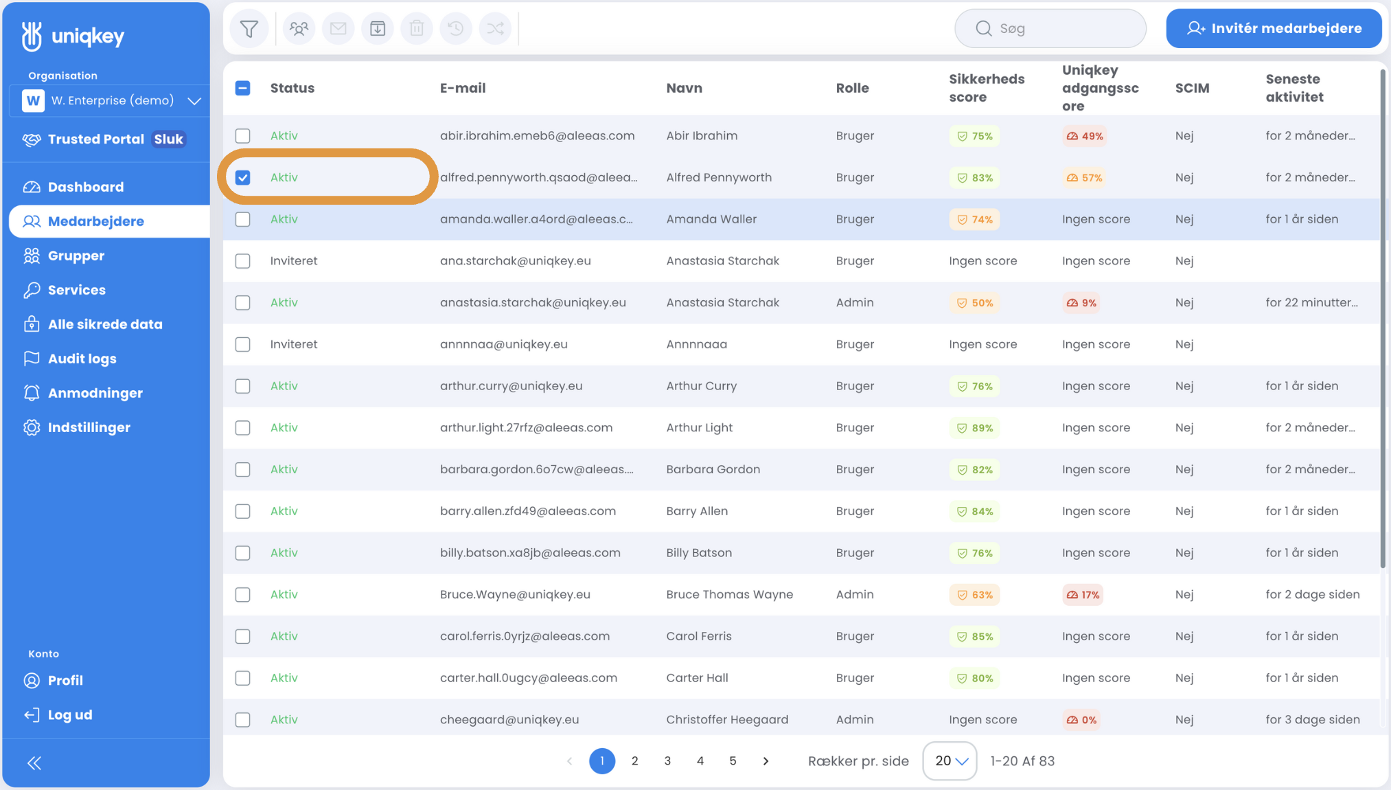This screenshot has width=1391, height=790.
Task: Open Audit logs in sidebar
Action: [x=82, y=359]
